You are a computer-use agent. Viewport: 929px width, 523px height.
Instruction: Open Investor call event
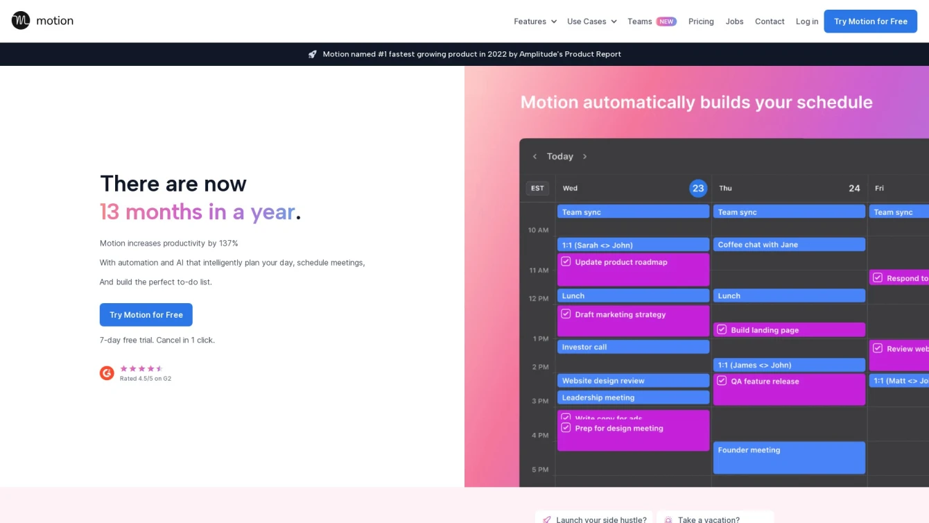[633, 347]
